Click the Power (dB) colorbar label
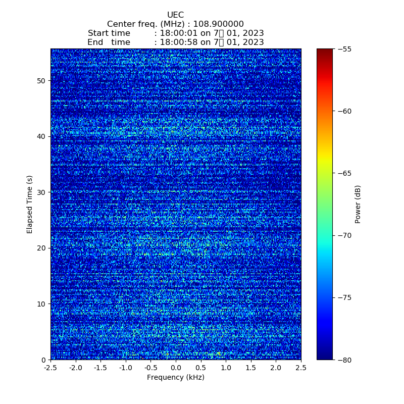This screenshot has height=404, width=404. tap(358, 205)
